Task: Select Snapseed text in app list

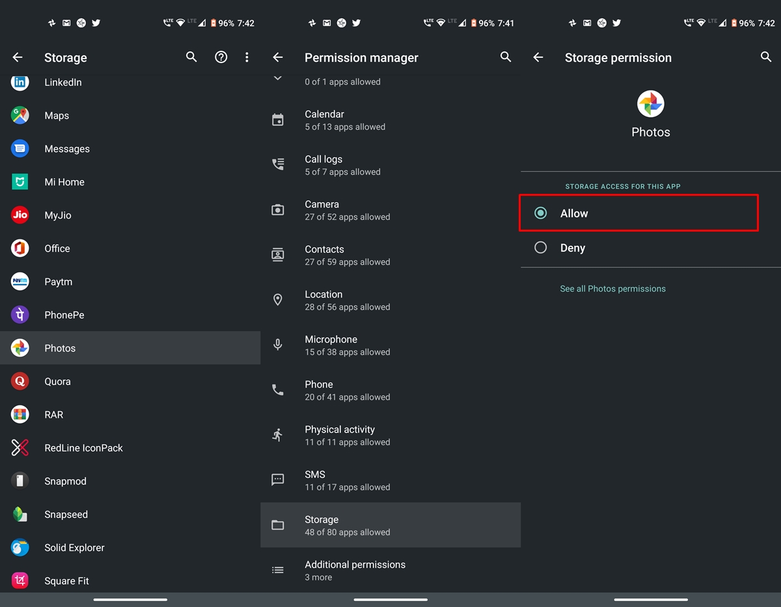Action: tap(66, 514)
